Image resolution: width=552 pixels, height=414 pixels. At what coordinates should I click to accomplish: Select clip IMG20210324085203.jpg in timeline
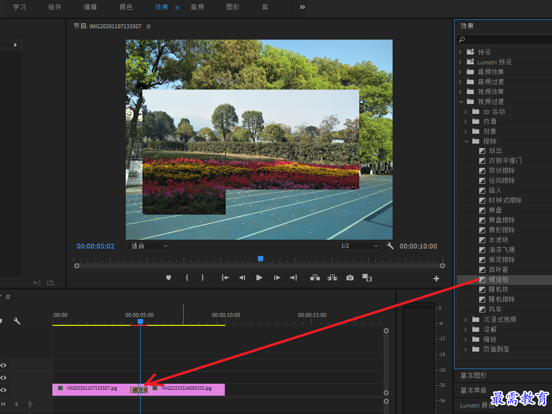(186, 389)
